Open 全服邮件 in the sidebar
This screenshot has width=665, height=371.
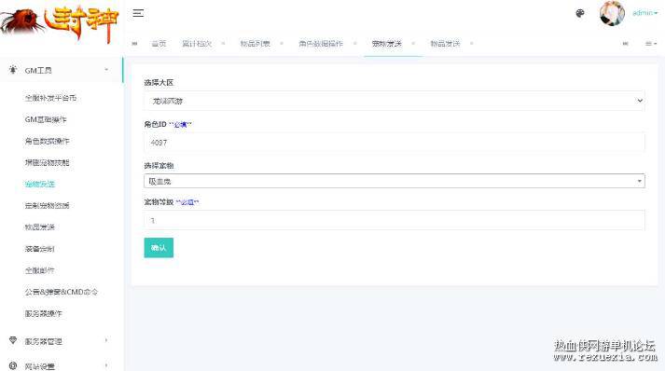[40, 270]
